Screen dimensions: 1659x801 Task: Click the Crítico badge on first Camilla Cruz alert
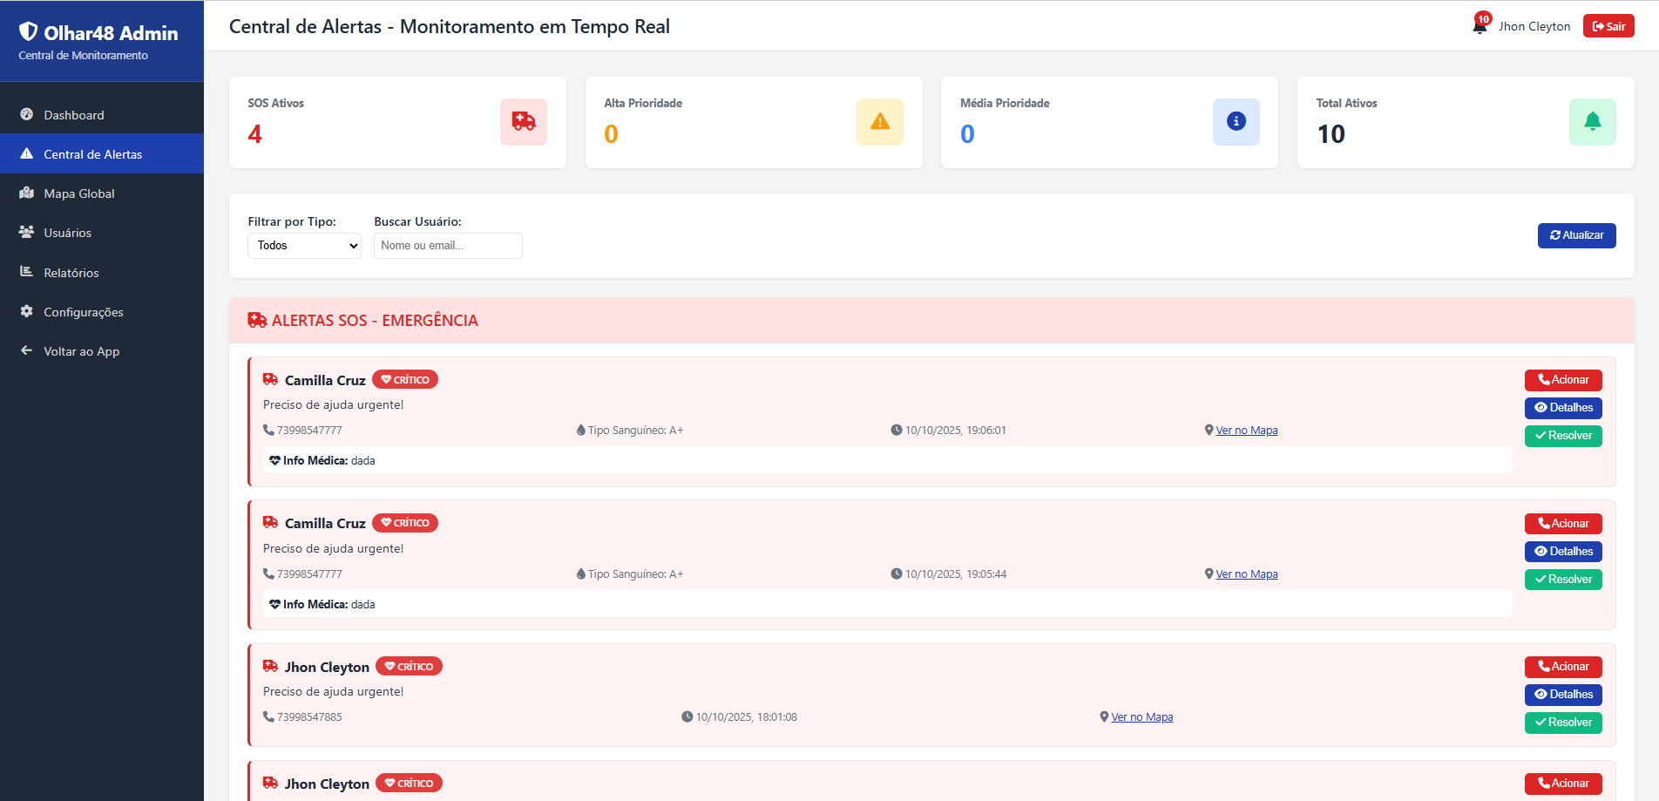coord(405,380)
